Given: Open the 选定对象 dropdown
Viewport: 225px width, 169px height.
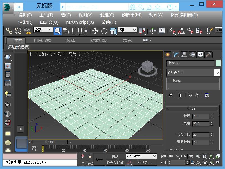Looking at the screenshot, I should pos(141,156).
